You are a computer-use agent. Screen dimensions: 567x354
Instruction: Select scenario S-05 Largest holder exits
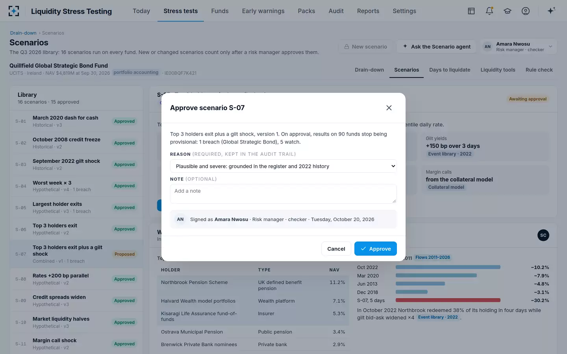[76, 208]
